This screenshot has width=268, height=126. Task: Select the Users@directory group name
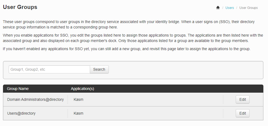(x=21, y=113)
